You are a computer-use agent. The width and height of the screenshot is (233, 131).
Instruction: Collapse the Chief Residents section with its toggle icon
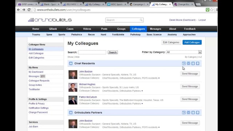point(71,63)
